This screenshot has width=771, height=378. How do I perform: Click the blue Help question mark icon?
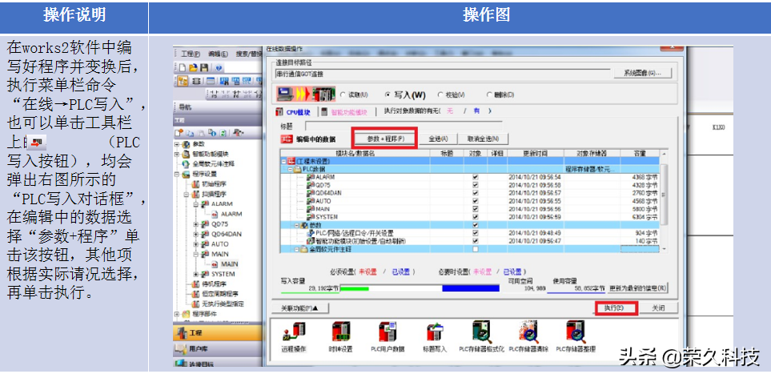point(219,67)
